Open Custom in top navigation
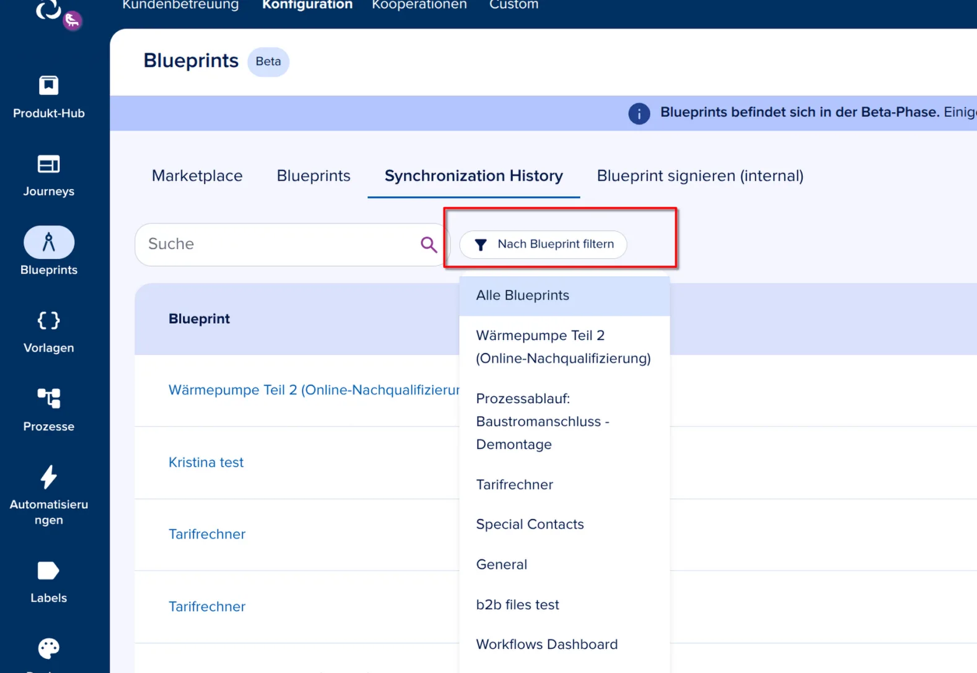 (514, 5)
